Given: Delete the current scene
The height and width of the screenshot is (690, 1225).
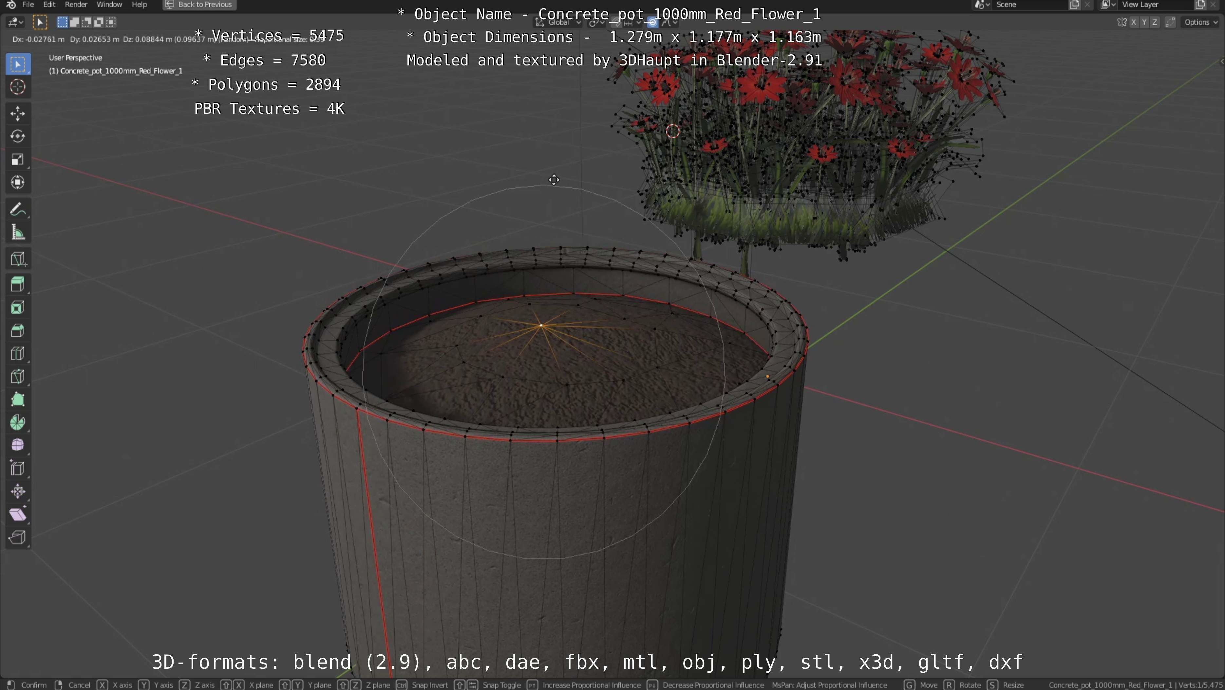Looking at the screenshot, I should [1087, 5].
